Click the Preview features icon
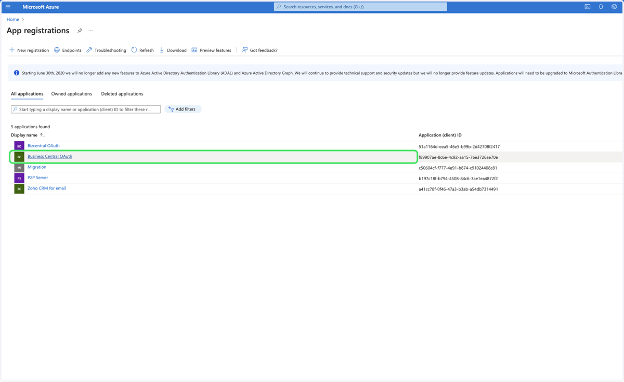Viewport: 624px width, 382px height. click(194, 50)
